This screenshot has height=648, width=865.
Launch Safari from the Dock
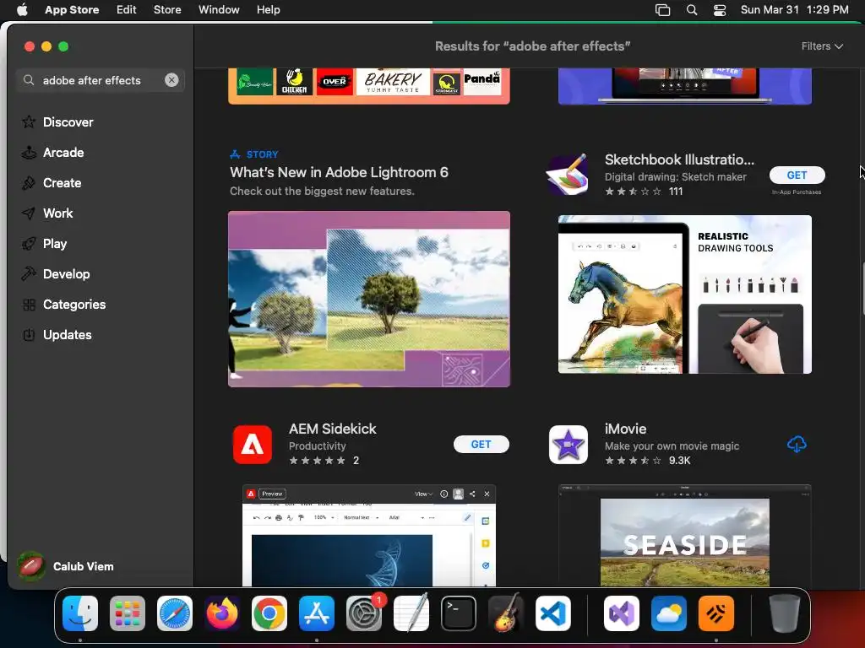click(175, 613)
